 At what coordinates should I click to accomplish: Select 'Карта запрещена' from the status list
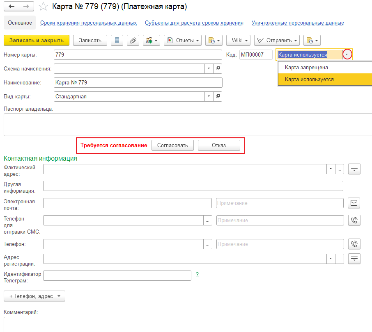coord(306,67)
